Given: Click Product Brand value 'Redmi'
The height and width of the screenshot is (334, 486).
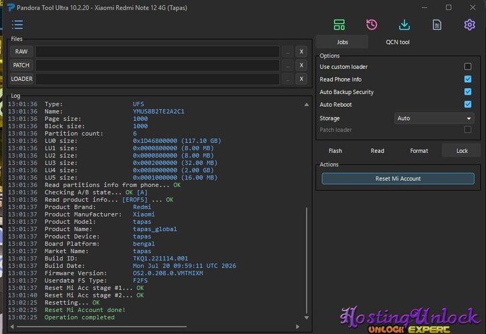Looking at the screenshot, I should pyautogui.click(x=142, y=207).
